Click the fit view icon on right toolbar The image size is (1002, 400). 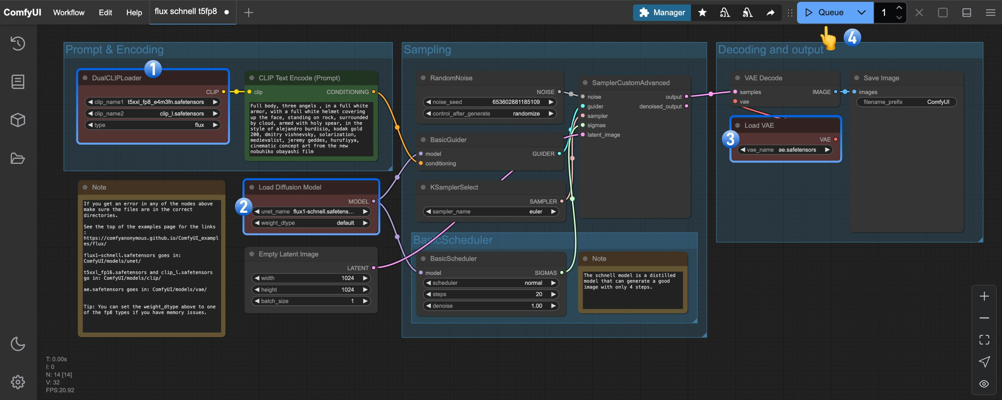coord(984,339)
